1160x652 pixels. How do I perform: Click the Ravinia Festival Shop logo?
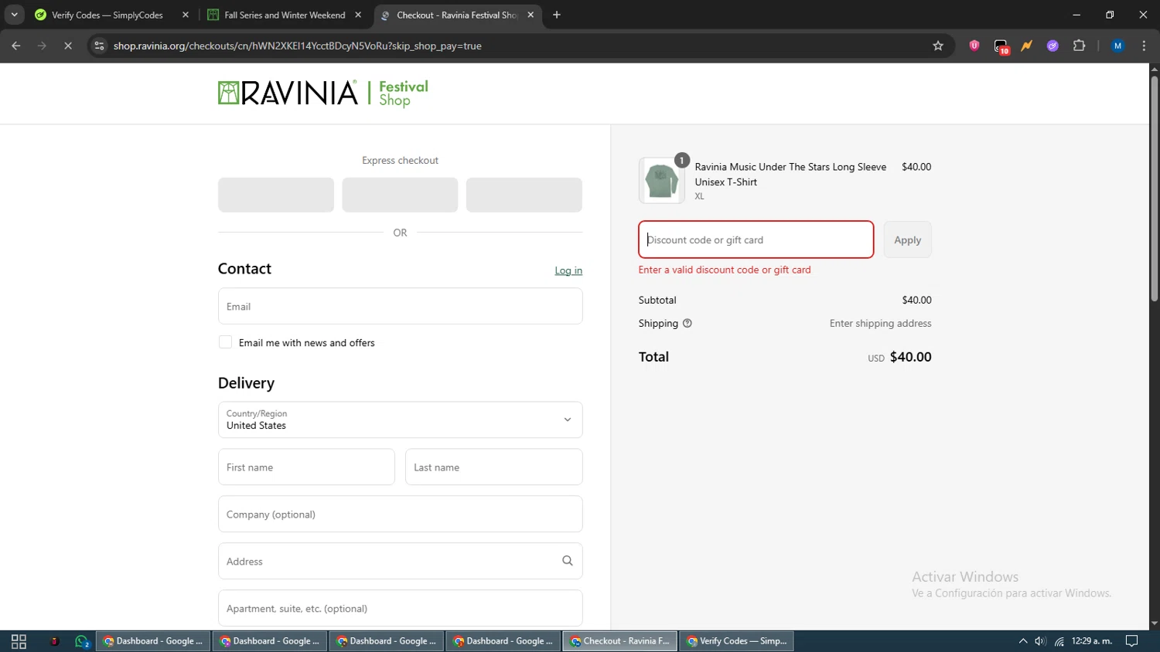pos(323,93)
